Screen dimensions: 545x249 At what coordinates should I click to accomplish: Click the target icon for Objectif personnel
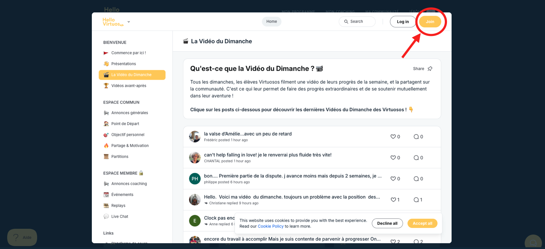tap(106, 134)
